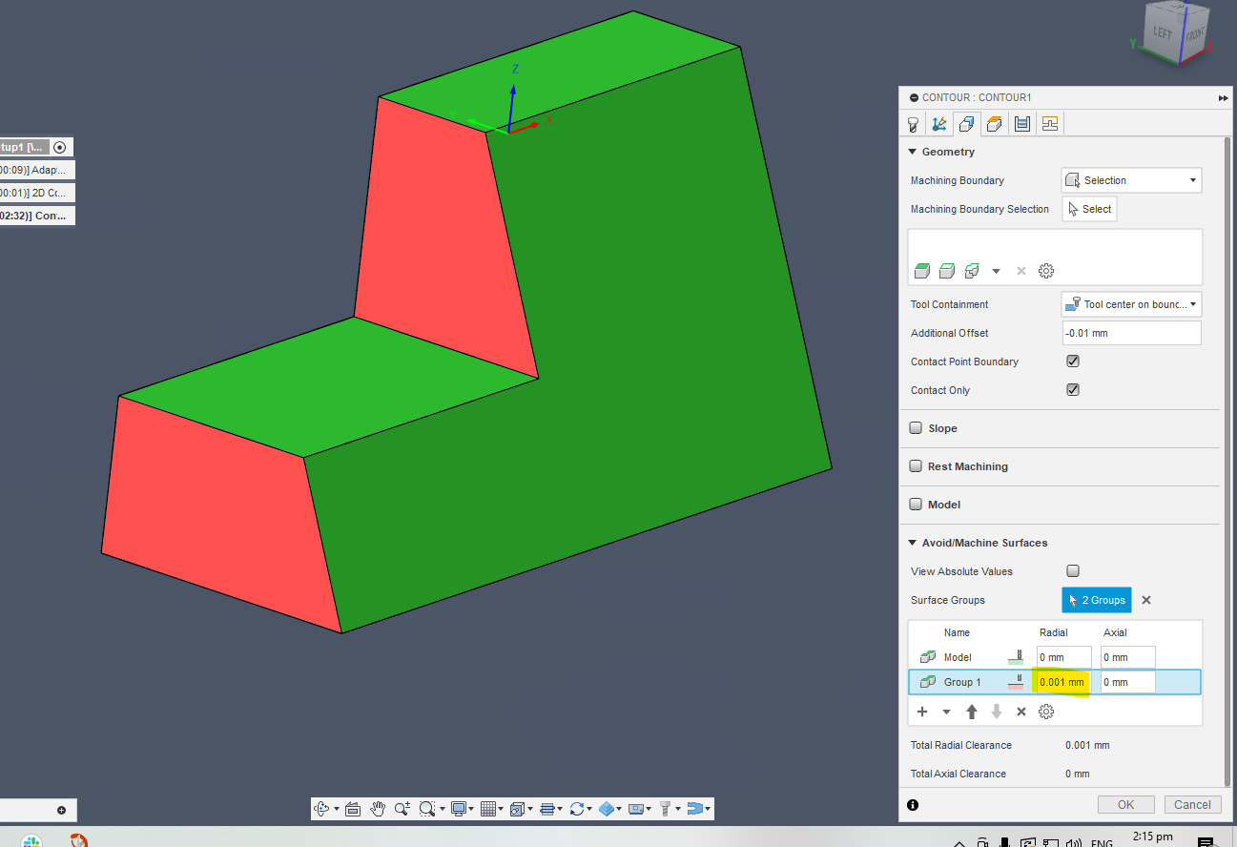Activate the Orbit tool
The width and height of the screenshot is (1237, 847).
click(x=322, y=808)
